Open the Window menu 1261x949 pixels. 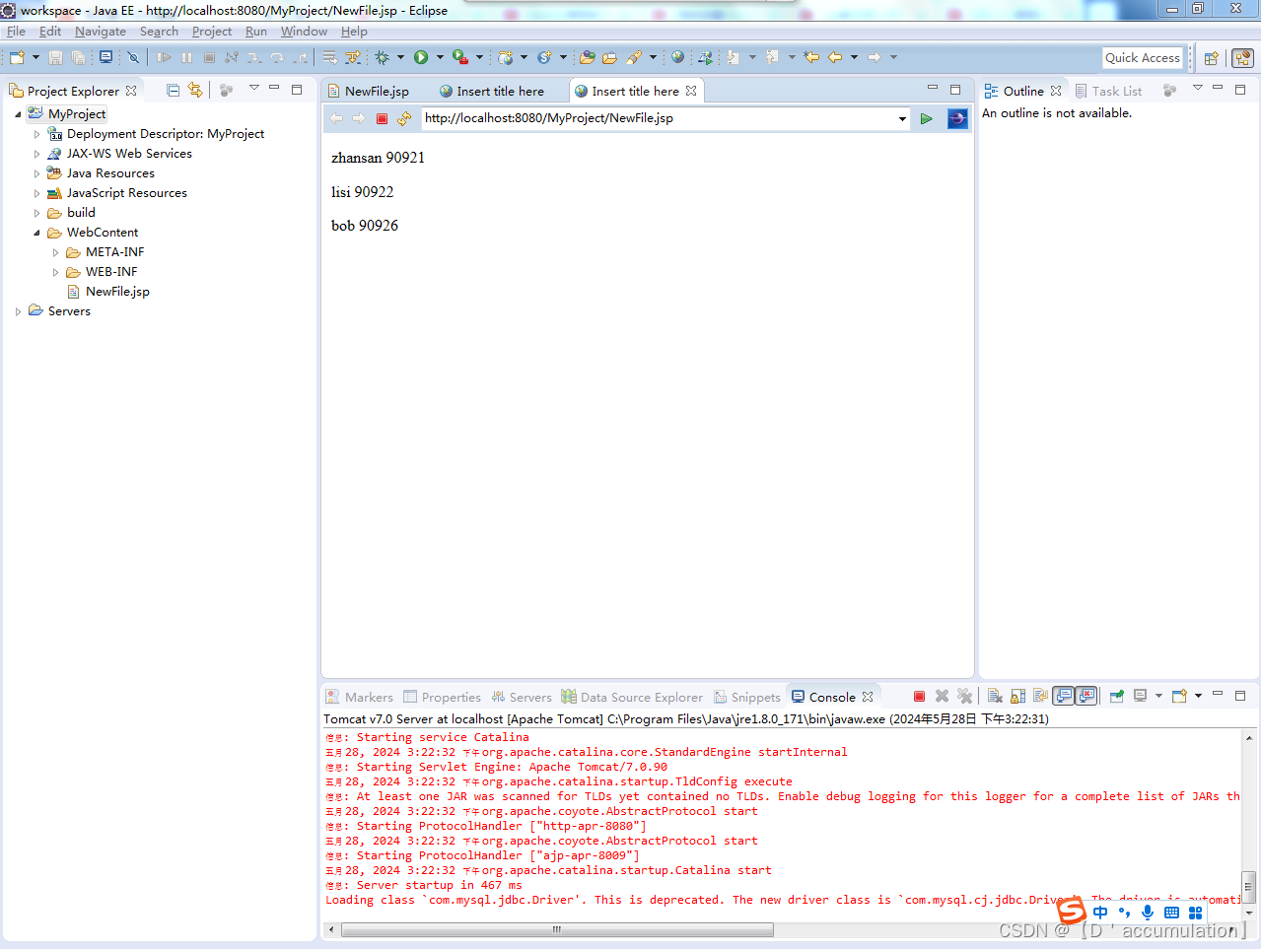click(303, 31)
